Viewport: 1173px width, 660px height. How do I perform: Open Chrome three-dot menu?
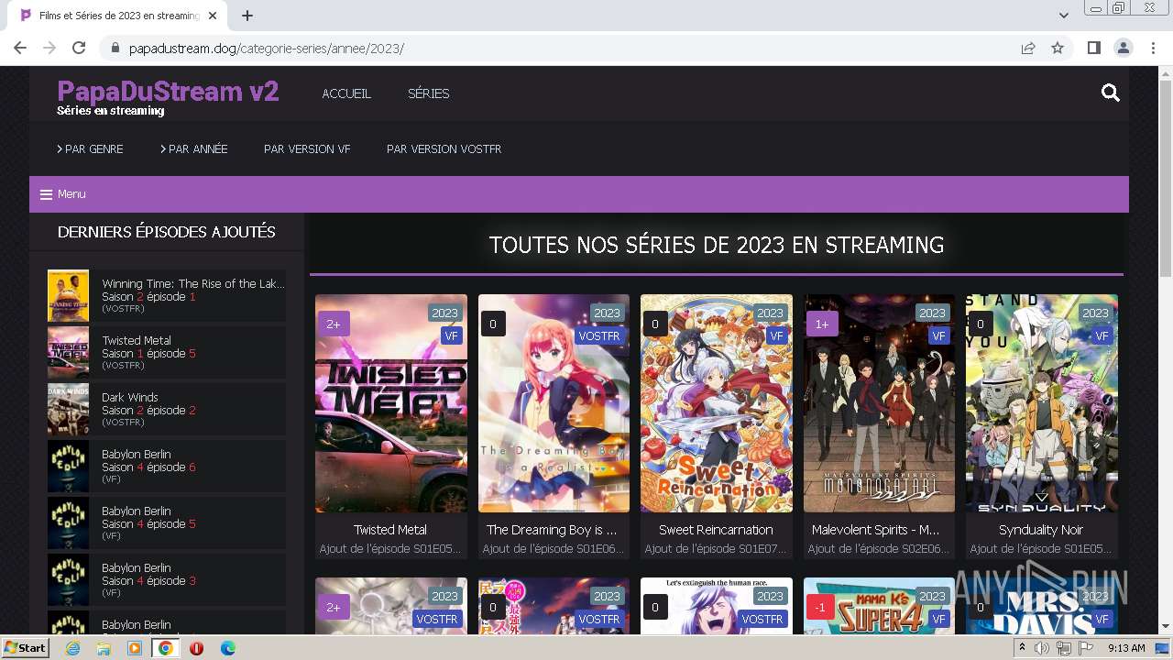point(1153,48)
